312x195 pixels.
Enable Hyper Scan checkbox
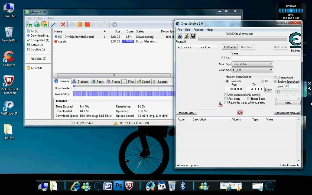(249, 99)
